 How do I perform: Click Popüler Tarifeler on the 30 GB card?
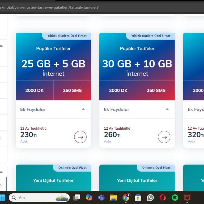137,49
